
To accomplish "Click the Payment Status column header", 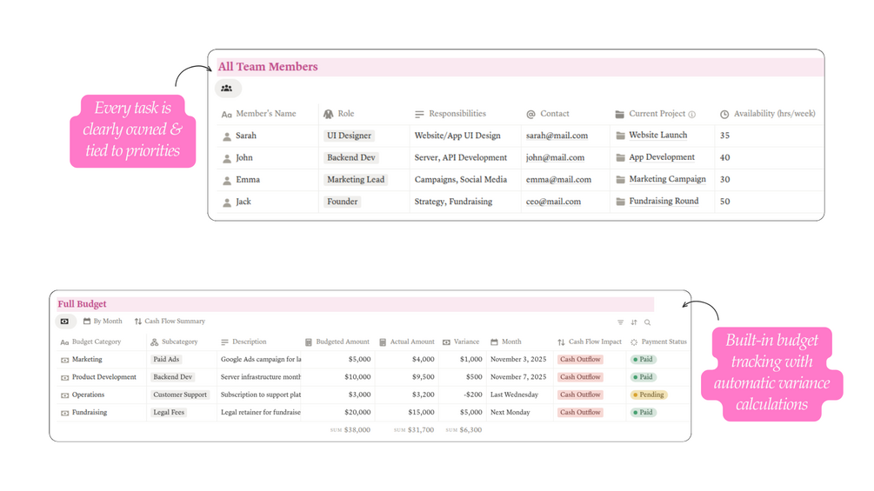I will (x=658, y=342).
